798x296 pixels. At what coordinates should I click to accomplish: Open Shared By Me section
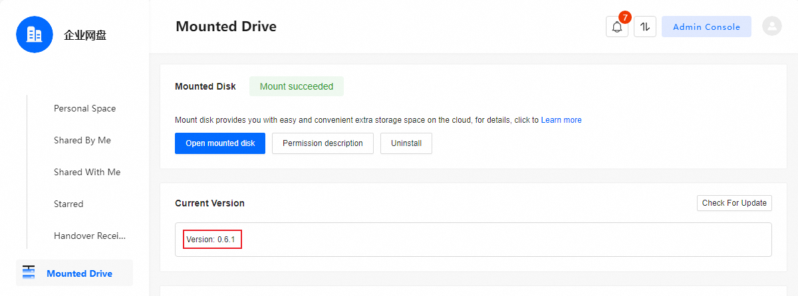coord(82,140)
